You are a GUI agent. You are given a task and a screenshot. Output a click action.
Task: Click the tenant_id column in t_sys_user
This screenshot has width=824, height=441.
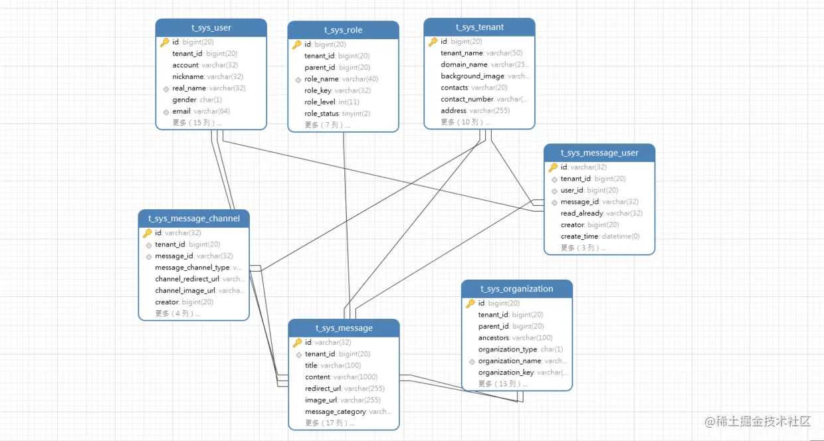pyautogui.click(x=205, y=54)
